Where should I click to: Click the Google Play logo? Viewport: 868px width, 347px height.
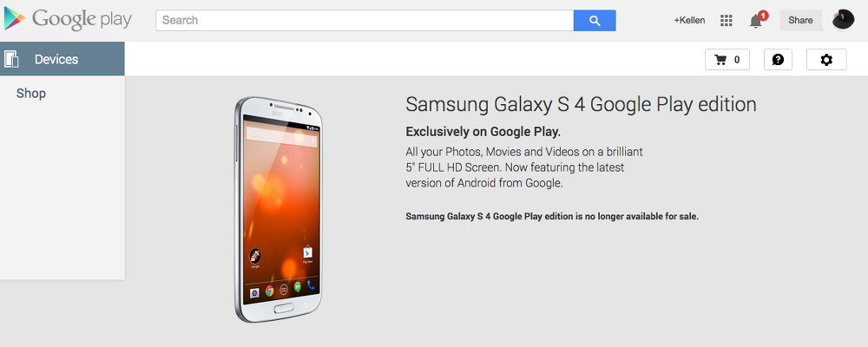(68, 20)
